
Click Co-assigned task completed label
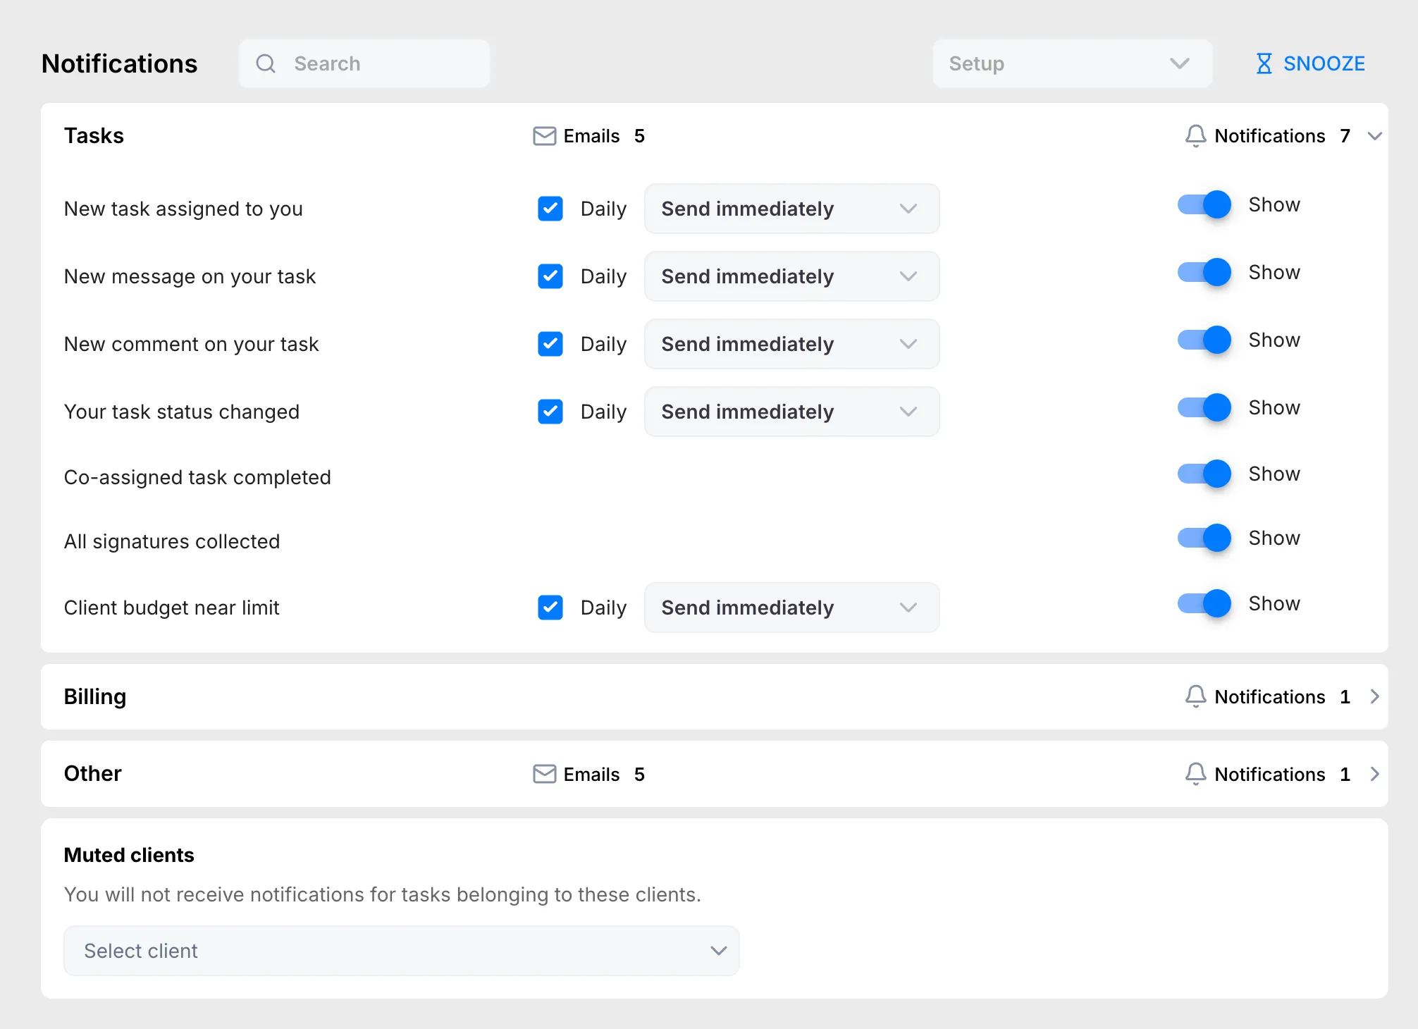(197, 477)
